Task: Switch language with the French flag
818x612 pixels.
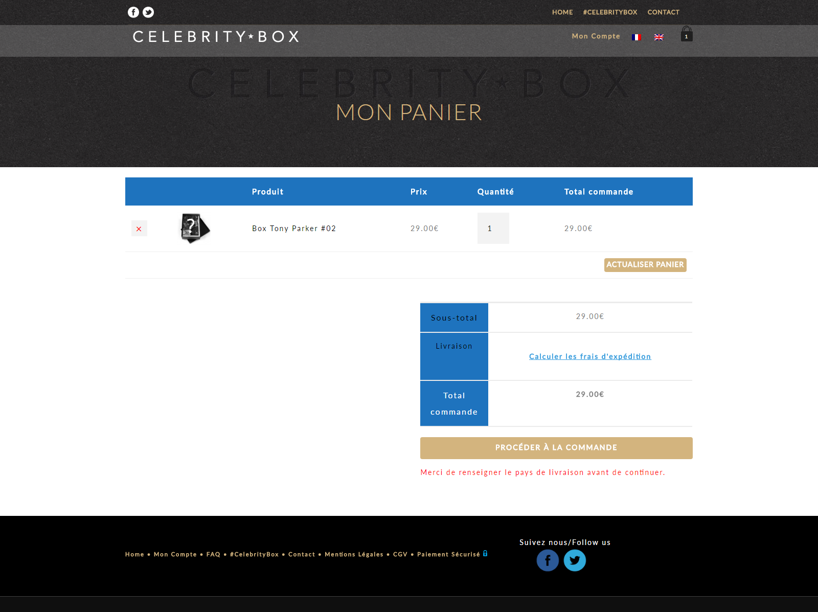Action: click(x=636, y=37)
